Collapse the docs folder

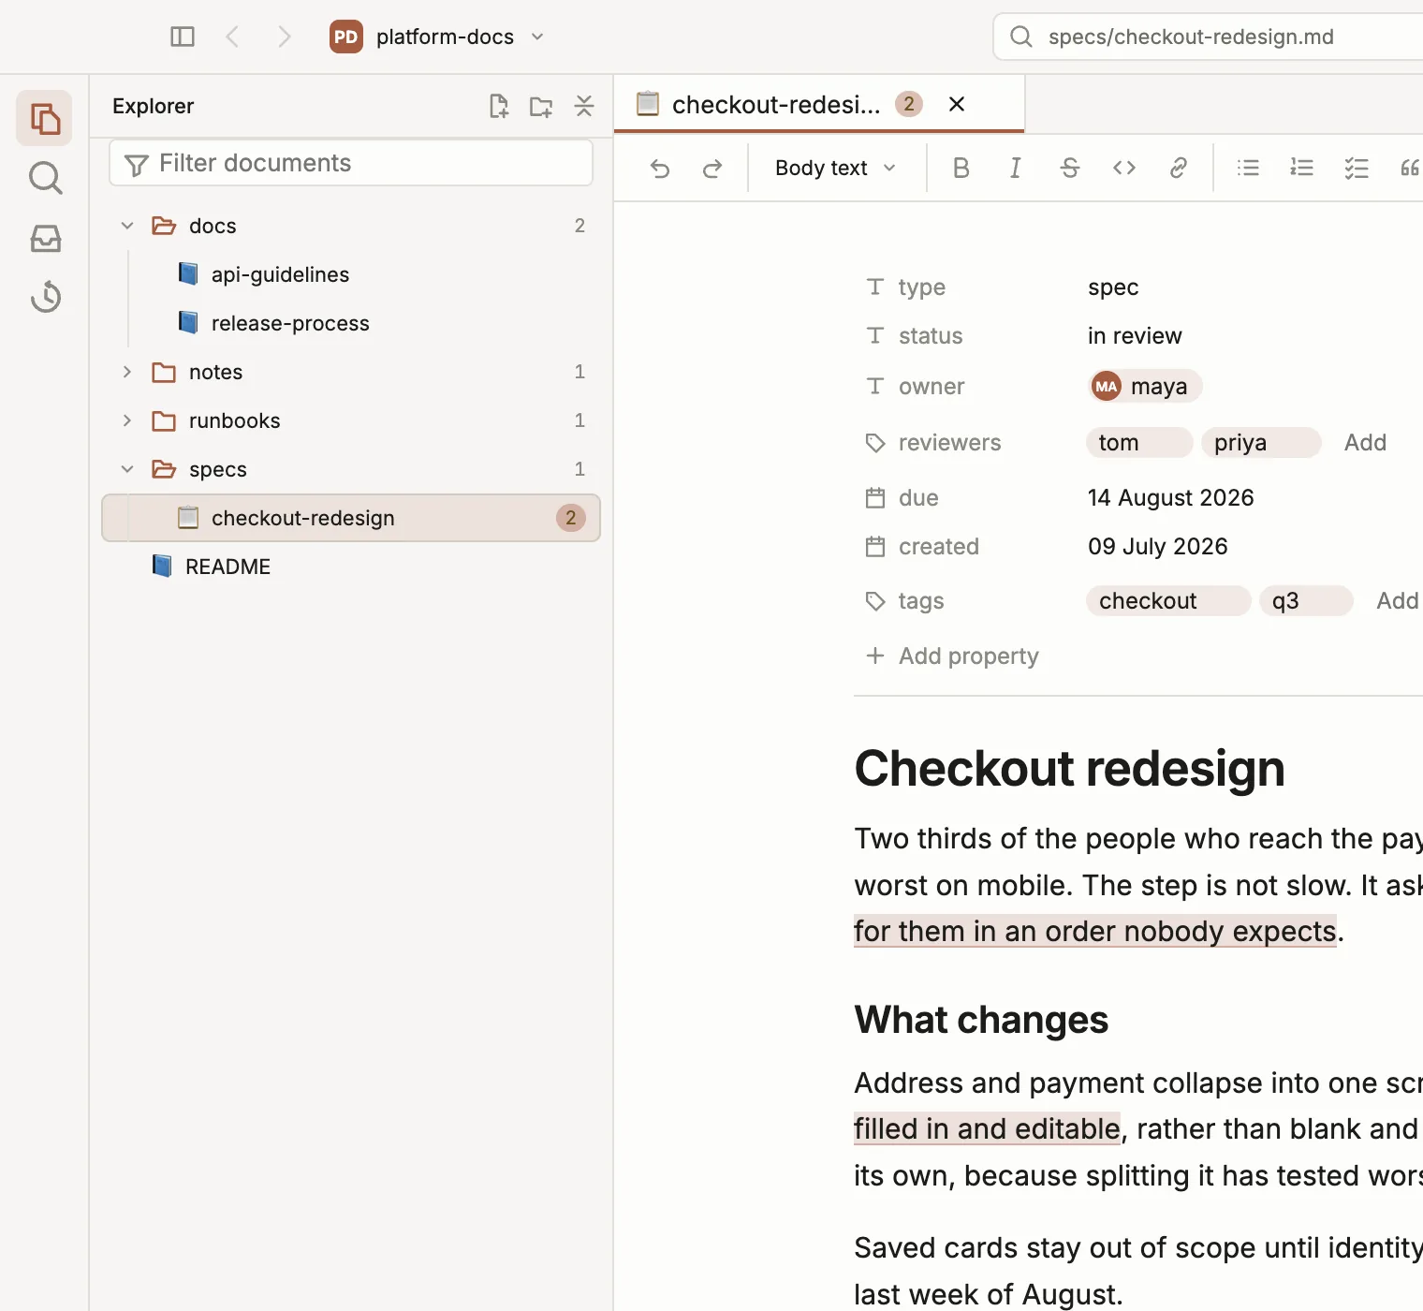point(127,226)
